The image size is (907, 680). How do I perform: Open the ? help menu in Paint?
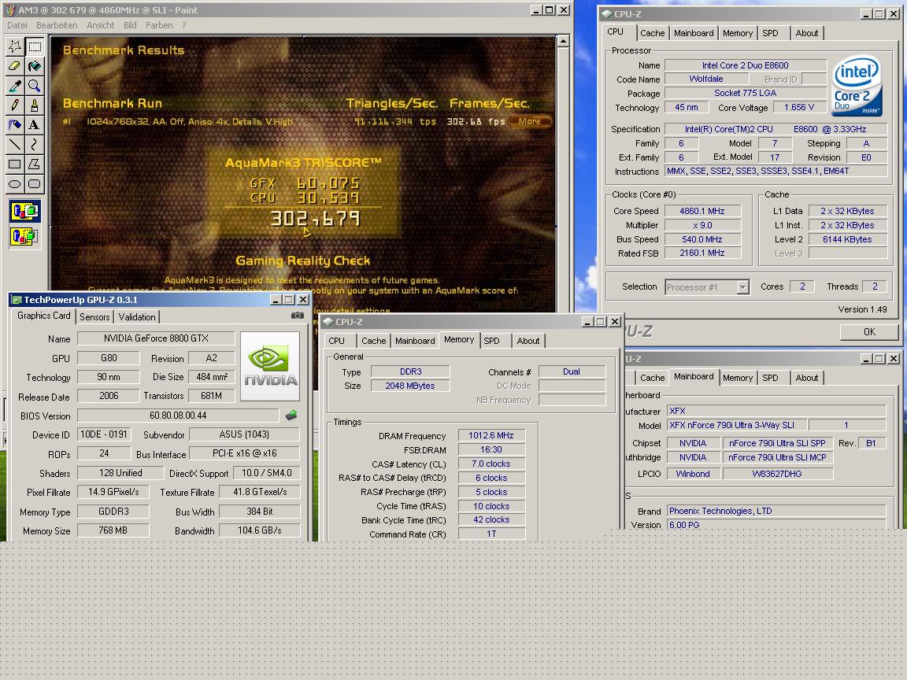click(184, 25)
